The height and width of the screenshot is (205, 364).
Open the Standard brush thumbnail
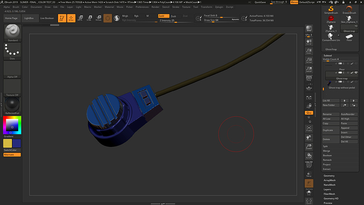(12, 33)
